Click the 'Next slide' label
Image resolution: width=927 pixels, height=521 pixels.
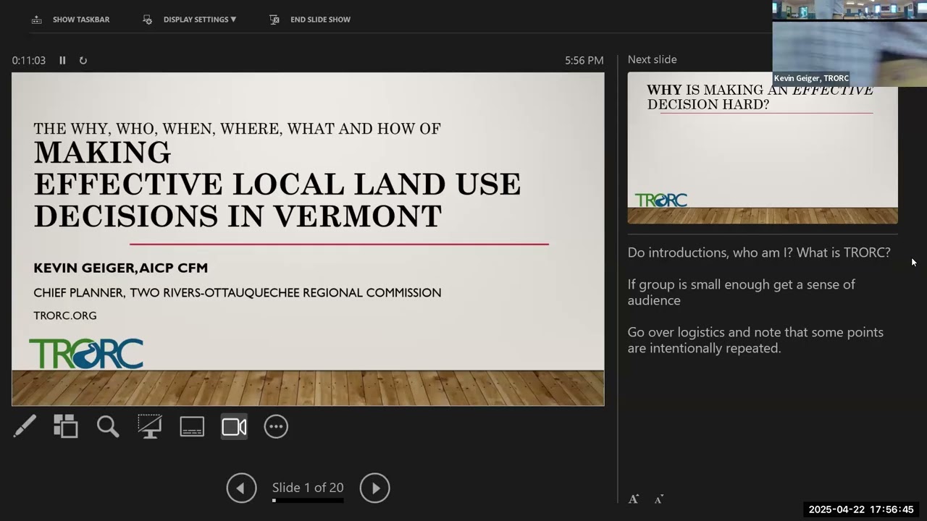point(653,59)
